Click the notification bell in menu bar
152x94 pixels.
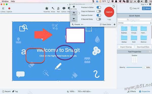tap(116, 1)
